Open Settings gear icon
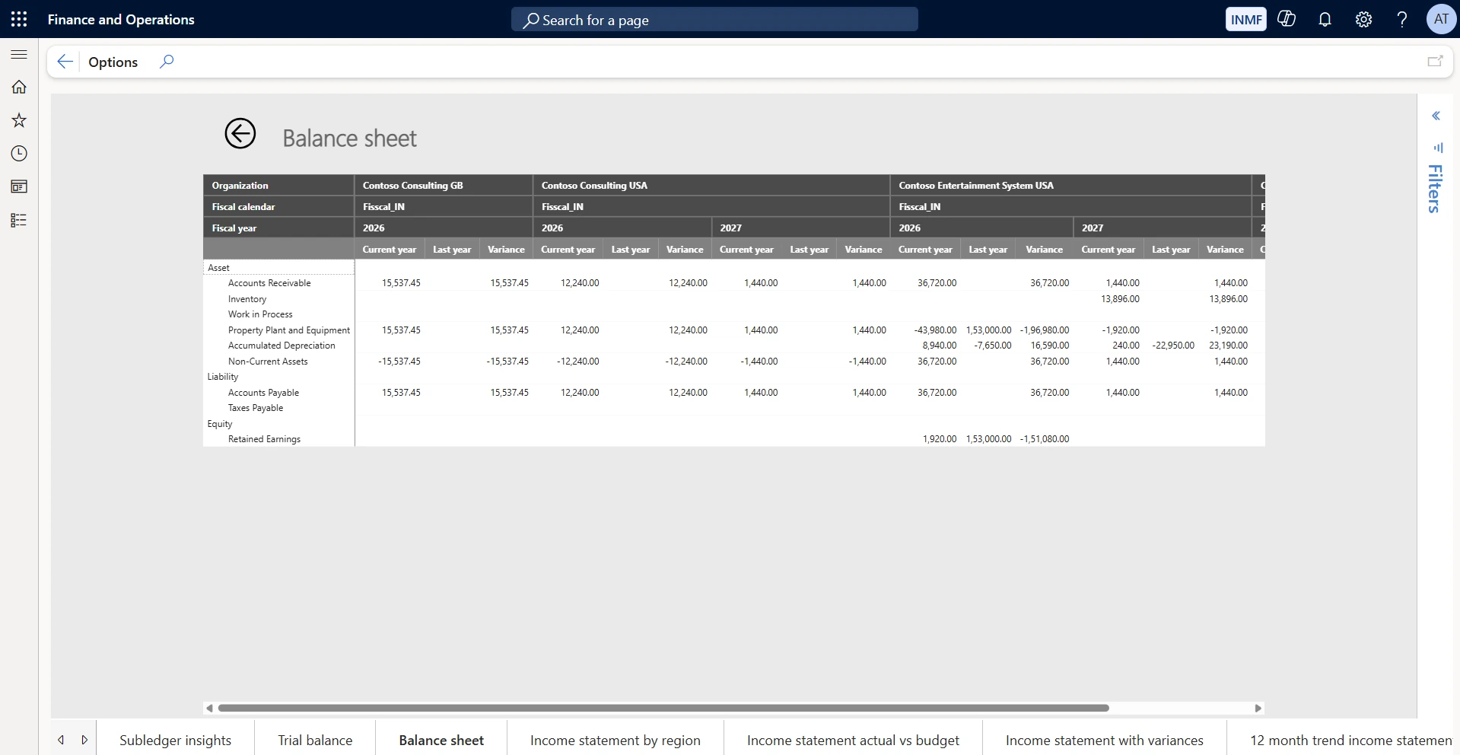 tap(1363, 20)
